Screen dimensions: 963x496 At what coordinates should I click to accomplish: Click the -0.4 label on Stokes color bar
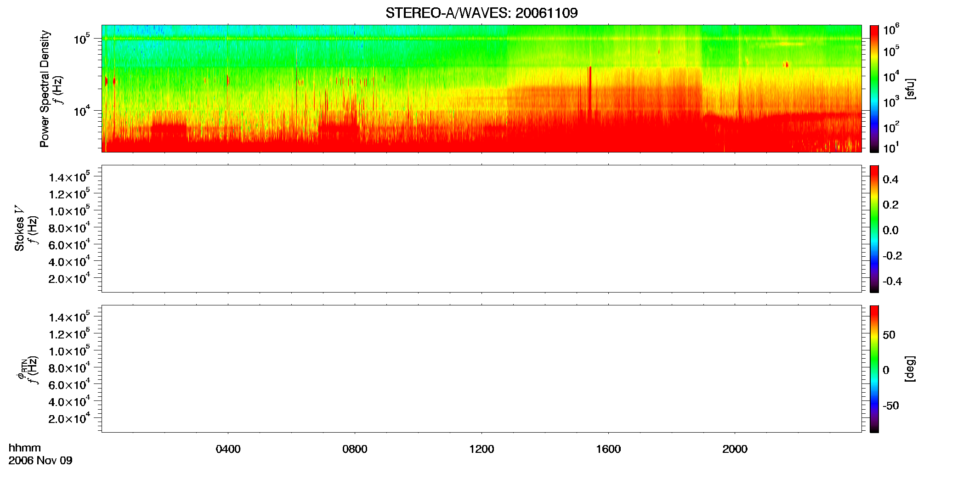(x=892, y=281)
